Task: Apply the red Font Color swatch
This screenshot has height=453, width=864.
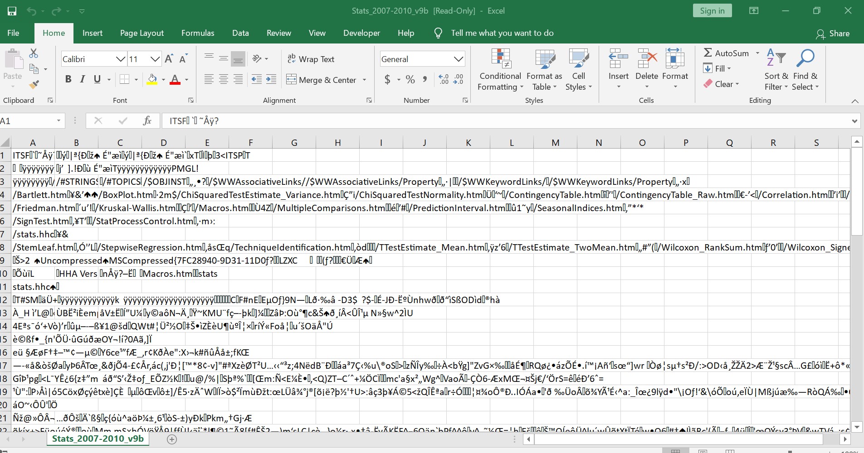Action: point(175,80)
